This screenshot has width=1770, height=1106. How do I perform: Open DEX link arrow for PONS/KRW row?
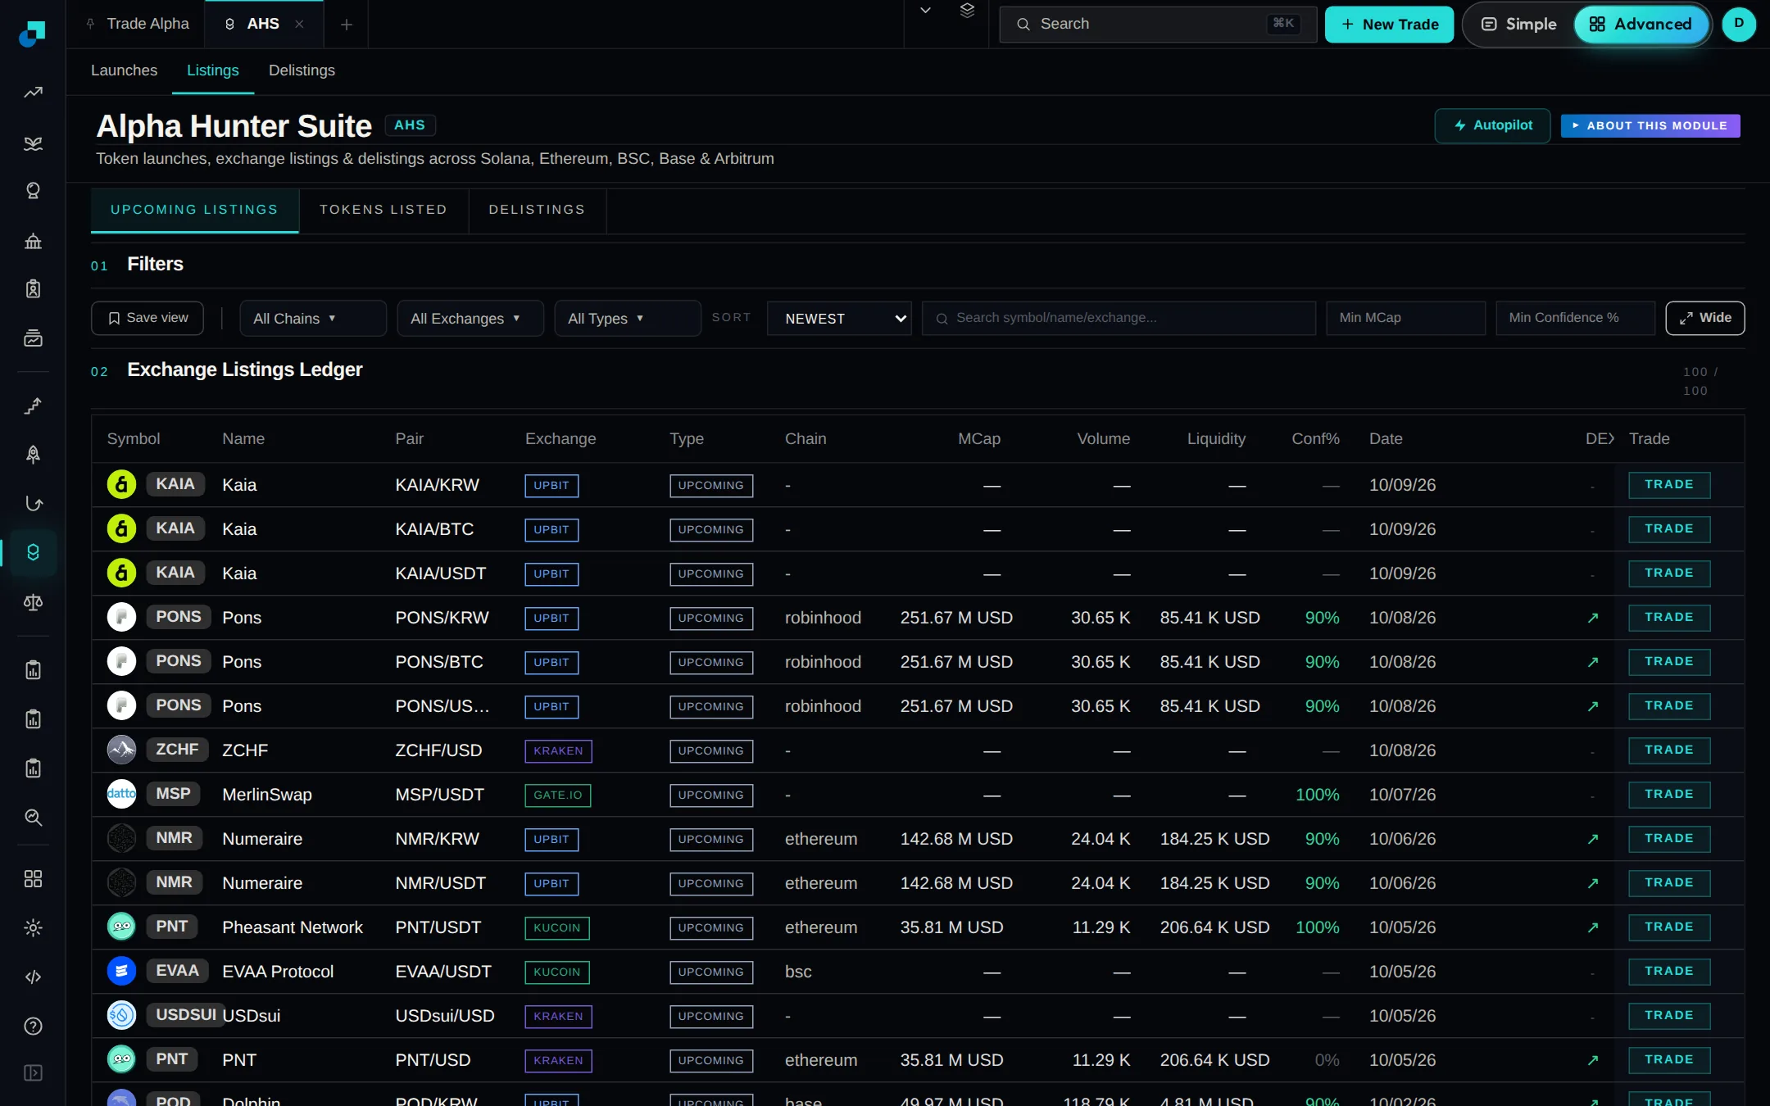(x=1592, y=618)
